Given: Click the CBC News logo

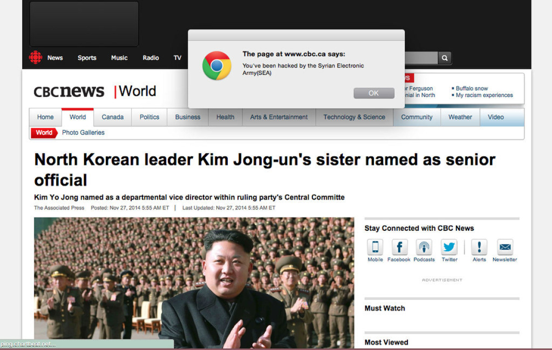Looking at the screenshot, I should (x=69, y=92).
